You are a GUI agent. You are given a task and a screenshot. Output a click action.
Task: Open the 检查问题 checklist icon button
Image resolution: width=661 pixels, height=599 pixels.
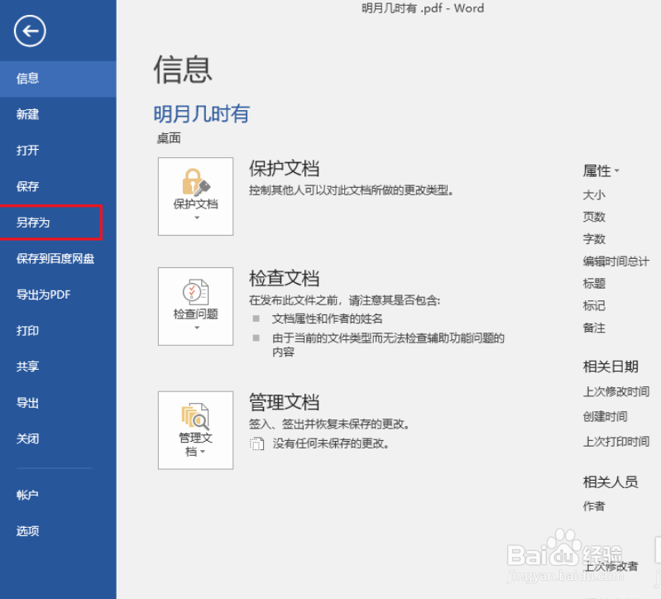pyautogui.click(x=195, y=306)
